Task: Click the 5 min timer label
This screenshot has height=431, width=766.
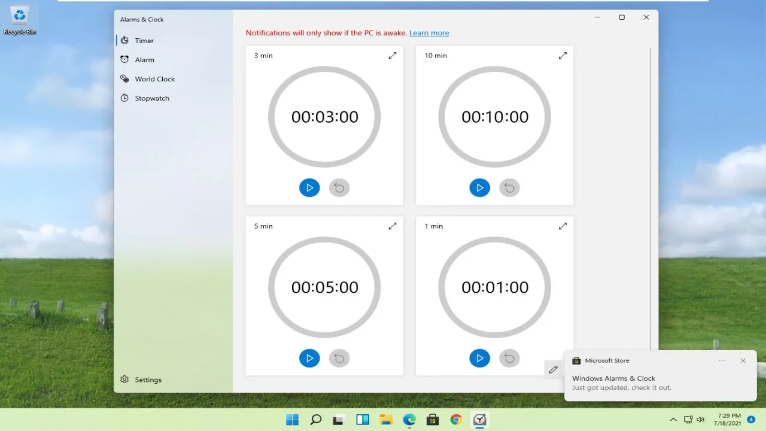Action: [x=263, y=226]
